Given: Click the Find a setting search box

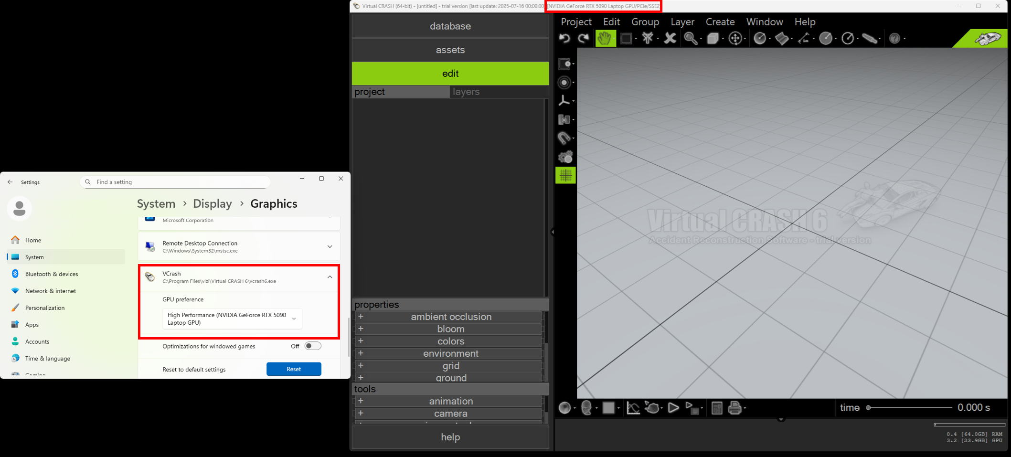Looking at the screenshot, I should [x=175, y=182].
